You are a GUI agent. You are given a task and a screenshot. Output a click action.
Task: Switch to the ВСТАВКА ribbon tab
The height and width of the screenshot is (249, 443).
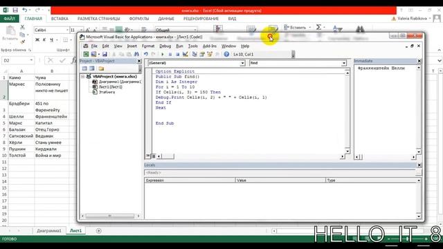(60, 19)
